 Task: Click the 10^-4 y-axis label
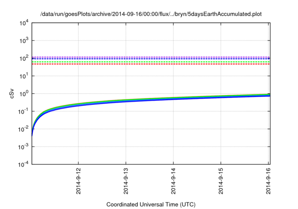23,164
